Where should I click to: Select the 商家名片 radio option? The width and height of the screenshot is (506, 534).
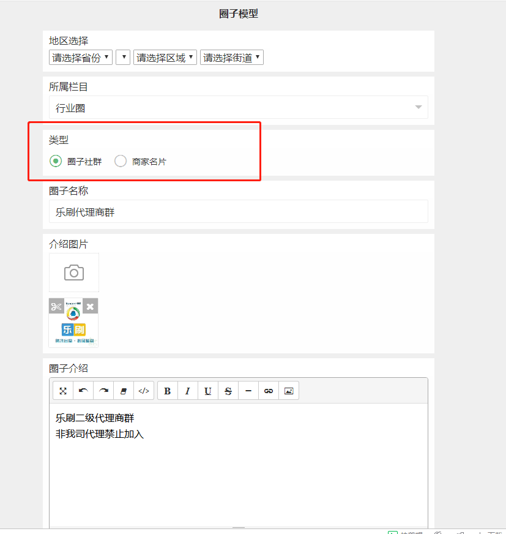[x=121, y=162]
